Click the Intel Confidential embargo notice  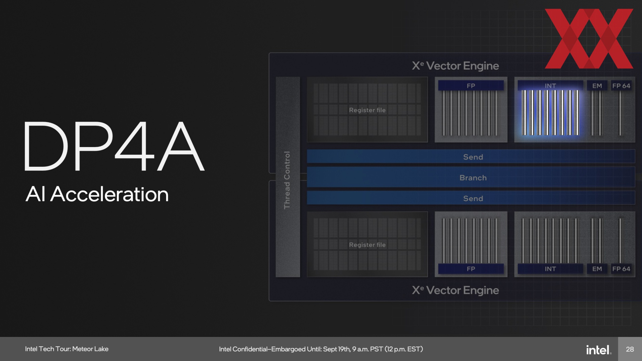point(321,349)
